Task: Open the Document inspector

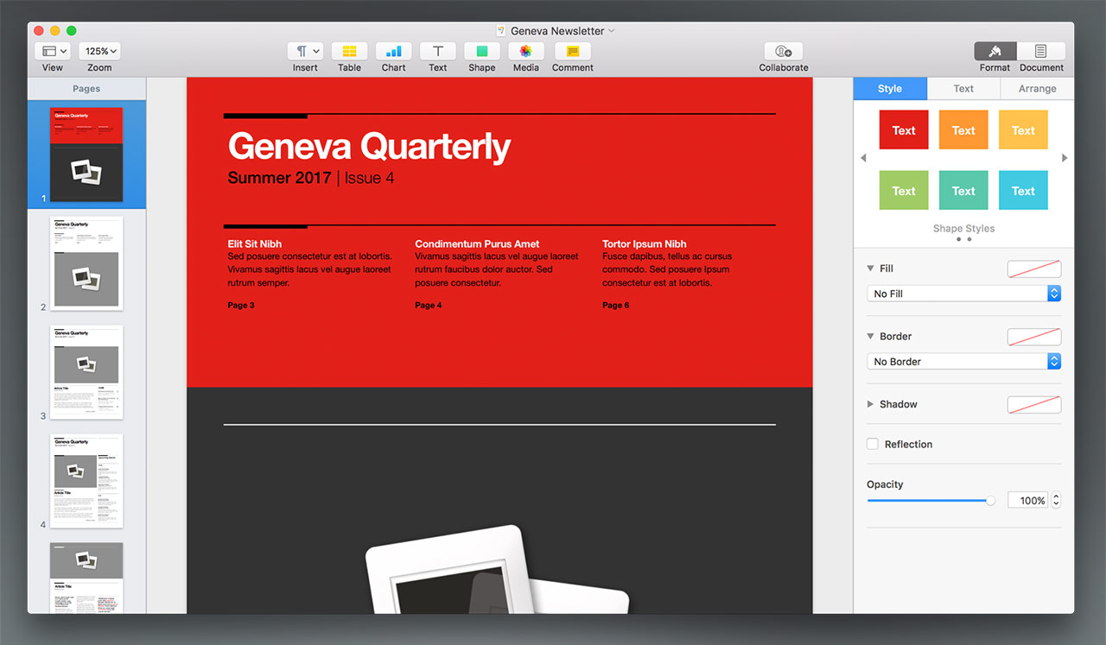Action: 1040,52
